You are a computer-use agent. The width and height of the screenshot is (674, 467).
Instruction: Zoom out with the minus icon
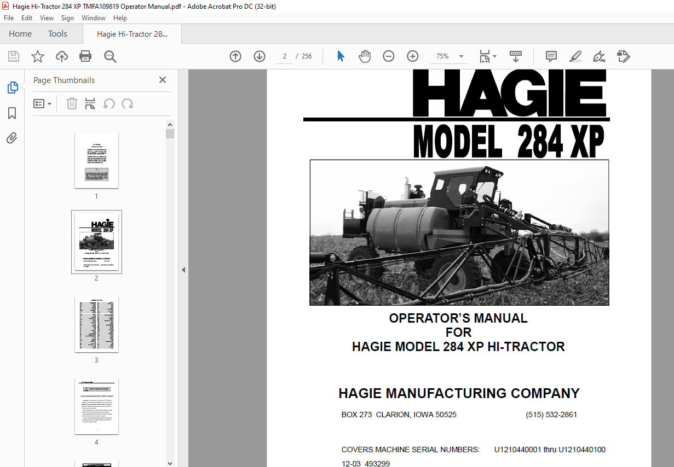coord(389,56)
